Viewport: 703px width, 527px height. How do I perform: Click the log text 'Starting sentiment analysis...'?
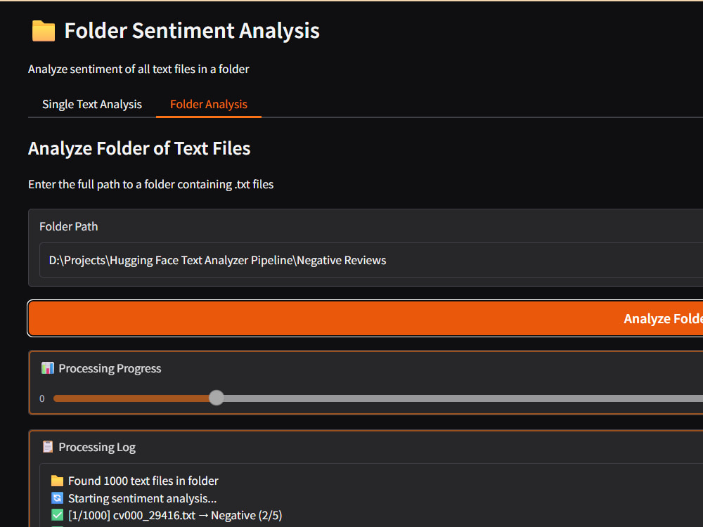[x=142, y=498]
